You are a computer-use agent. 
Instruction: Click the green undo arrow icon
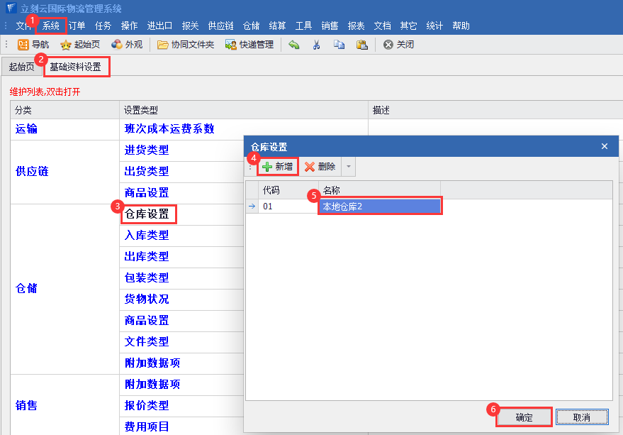294,45
